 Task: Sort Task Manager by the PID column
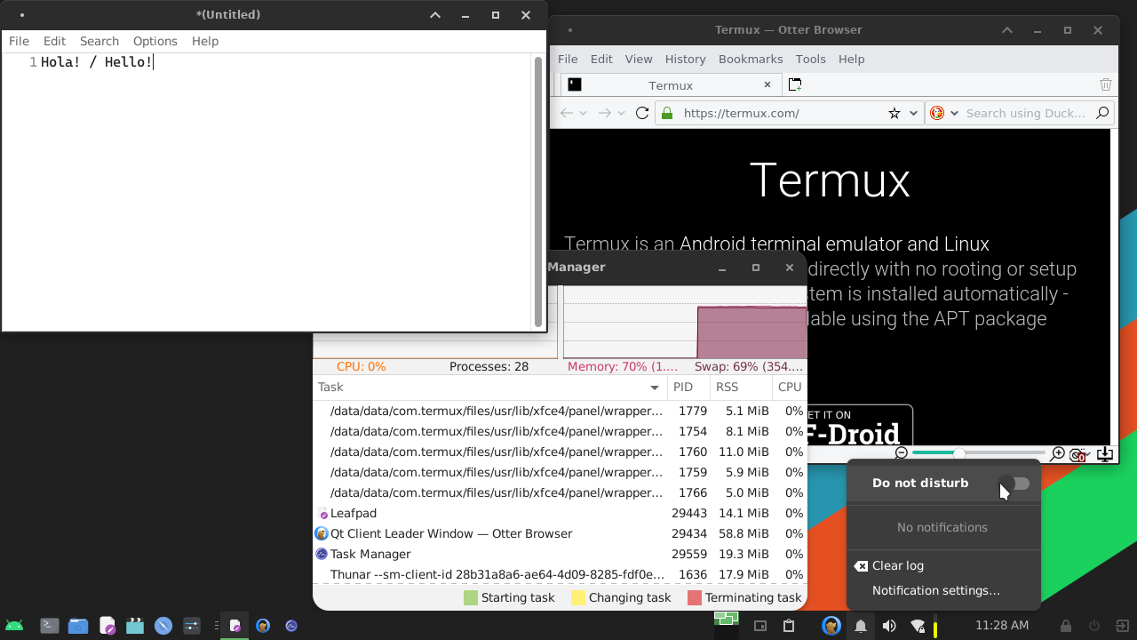tap(688, 387)
